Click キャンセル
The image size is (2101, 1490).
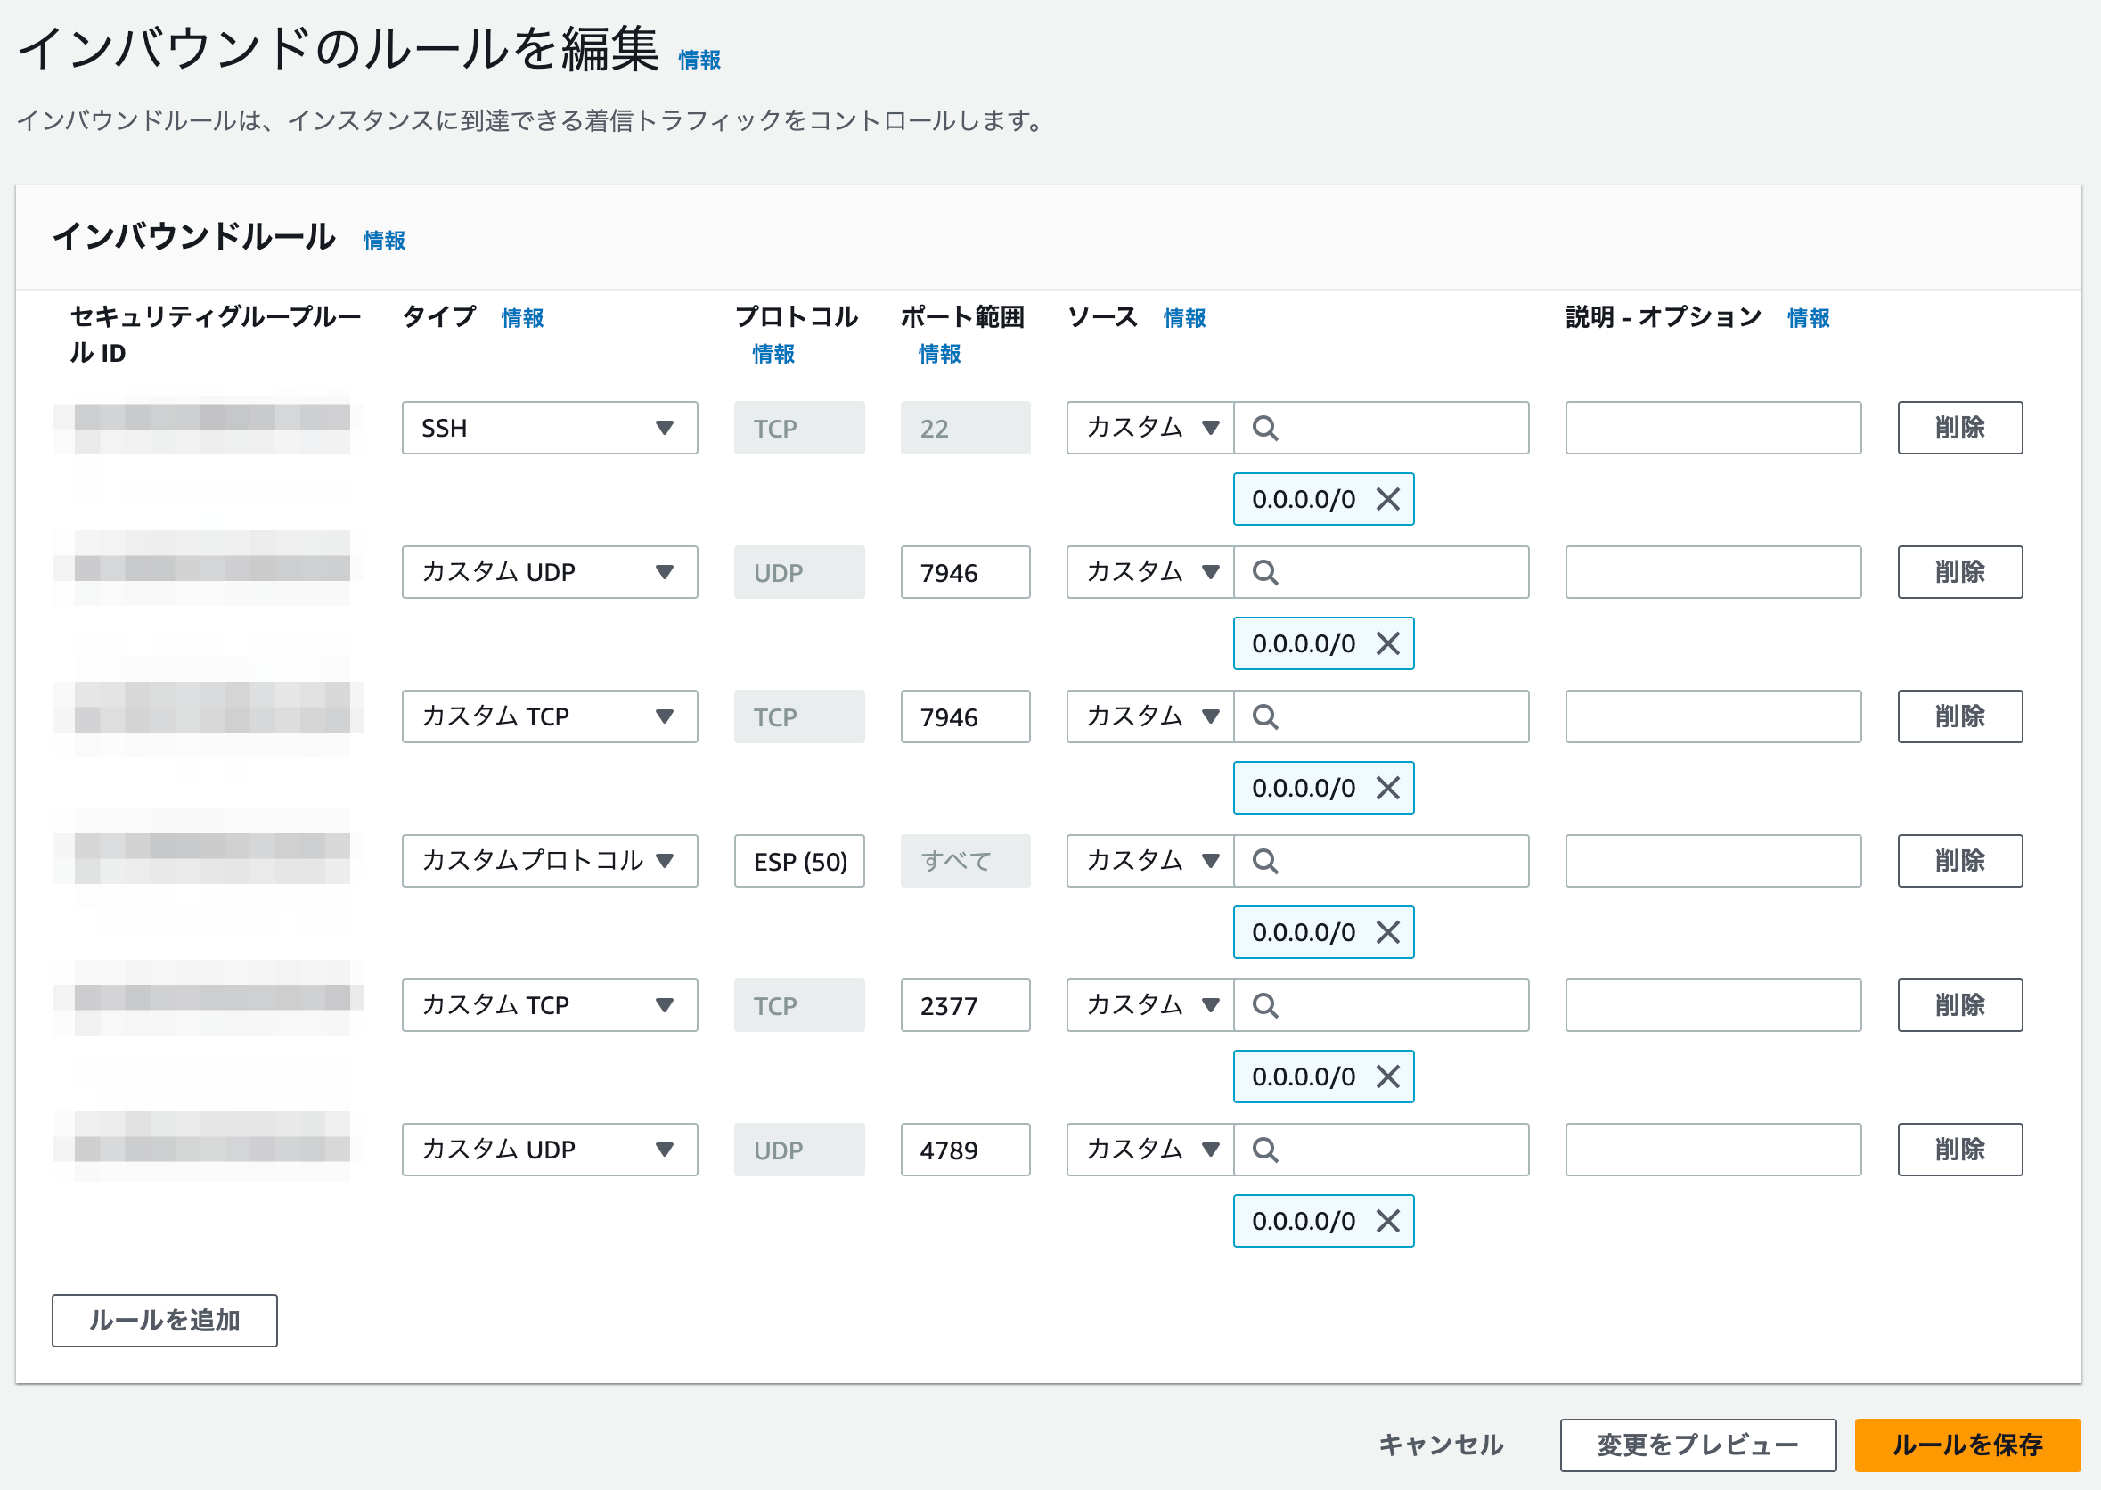click(1441, 1445)
